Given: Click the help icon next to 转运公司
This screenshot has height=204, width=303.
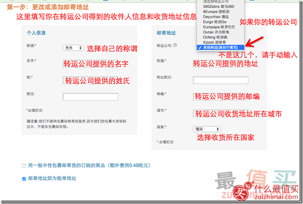Looking at the screenshot, I should [175, 45].
